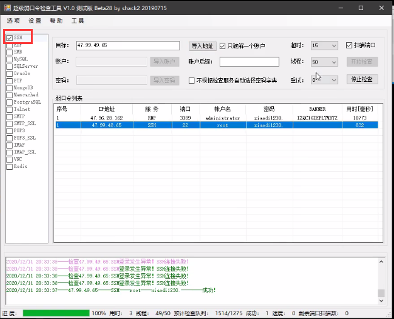Click the 导入地址 button
Image resolution: width=394 pixels, height=319 pixels.
tap(202, 46)
